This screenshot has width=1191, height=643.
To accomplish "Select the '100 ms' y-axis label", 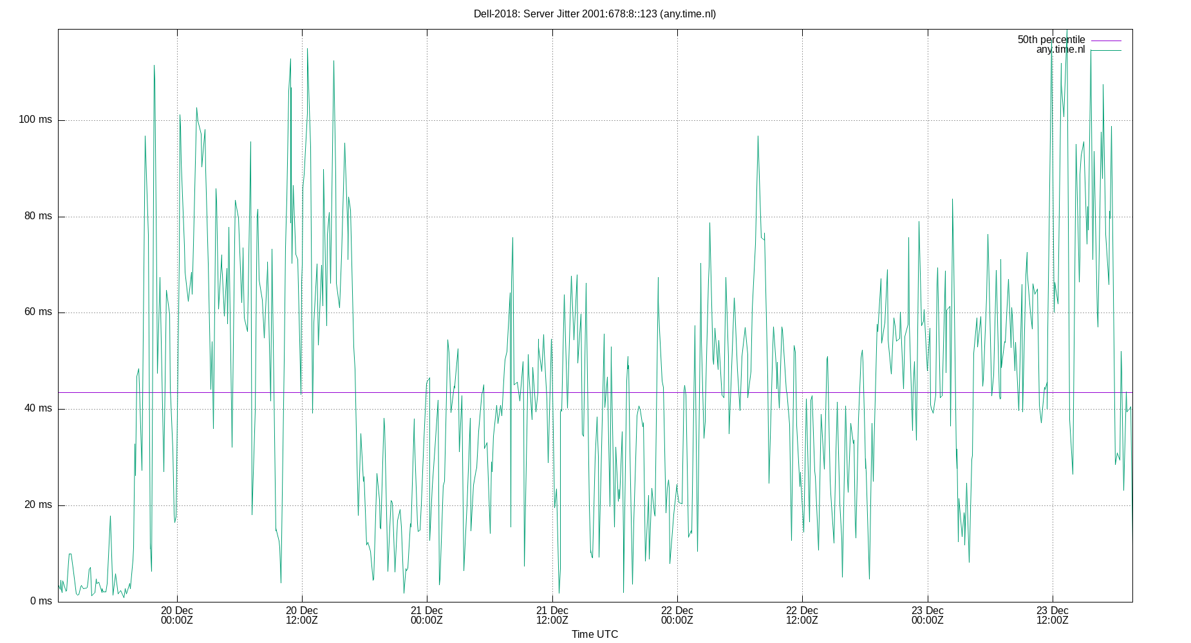I will pos(35,119).
